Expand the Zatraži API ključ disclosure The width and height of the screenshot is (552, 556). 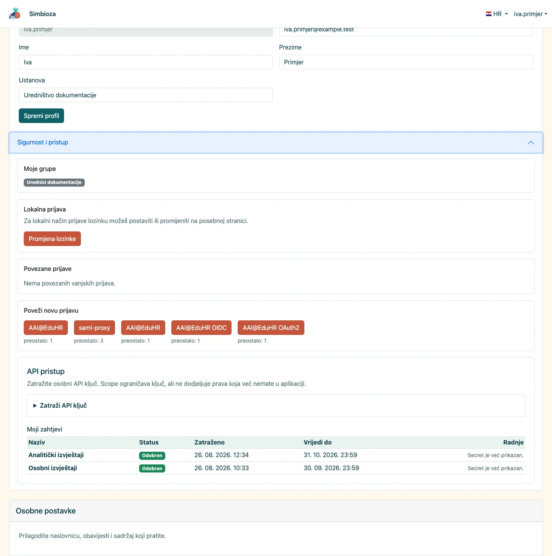coord(60,405)
